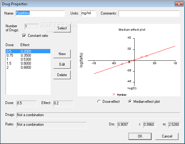Click the Edit button
The image size is (185, 144).
(62, 64)
